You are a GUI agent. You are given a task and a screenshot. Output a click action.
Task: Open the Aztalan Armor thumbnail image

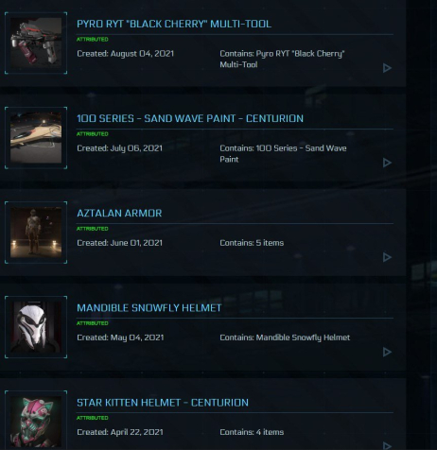(x=36, y=233)
